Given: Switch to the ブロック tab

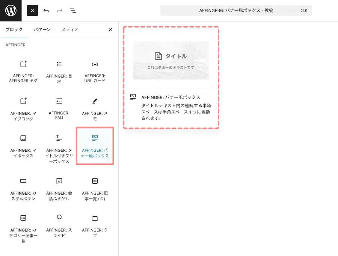Looking at the screenshot, I should click(x=14, y=30).
